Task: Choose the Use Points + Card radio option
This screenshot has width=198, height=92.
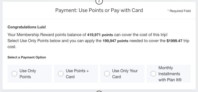Action: tap(61, 74)
